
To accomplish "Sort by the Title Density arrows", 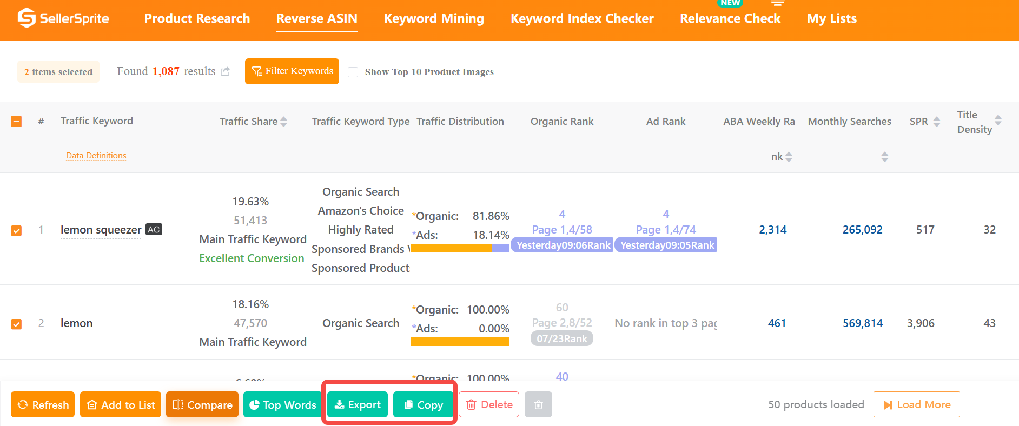I will (998, 121).
